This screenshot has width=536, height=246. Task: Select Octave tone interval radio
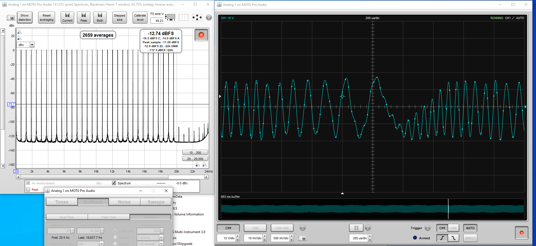115,237
